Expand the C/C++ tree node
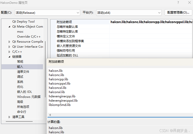Viewport: 193px width, 134px height. point(9,52)
